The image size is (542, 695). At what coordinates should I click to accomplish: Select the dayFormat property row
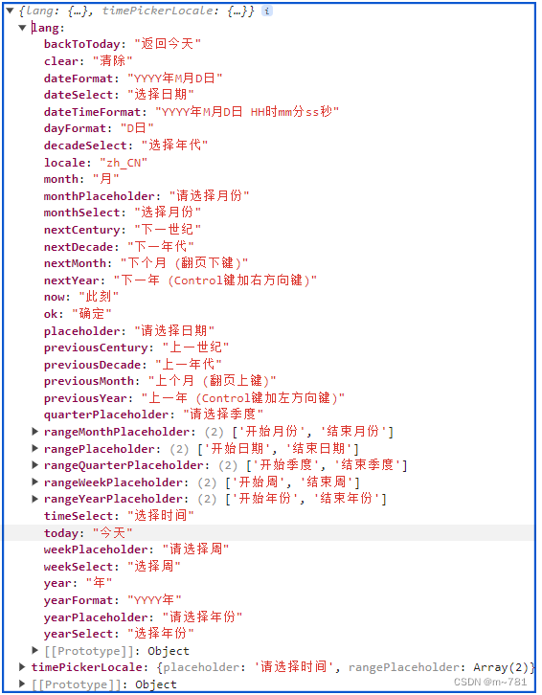pos(99,128)
